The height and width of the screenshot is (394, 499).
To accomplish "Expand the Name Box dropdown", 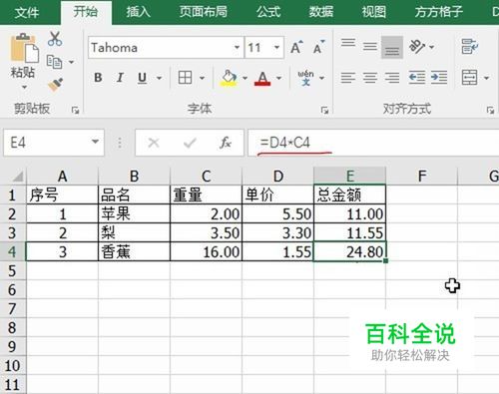I will pos(95,142).
